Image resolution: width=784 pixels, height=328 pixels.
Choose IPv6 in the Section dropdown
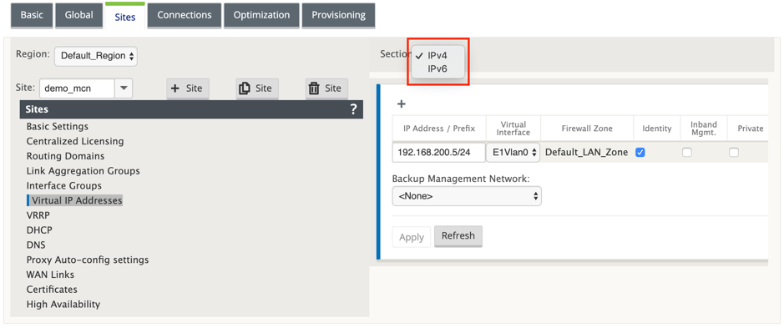(438, 69)
